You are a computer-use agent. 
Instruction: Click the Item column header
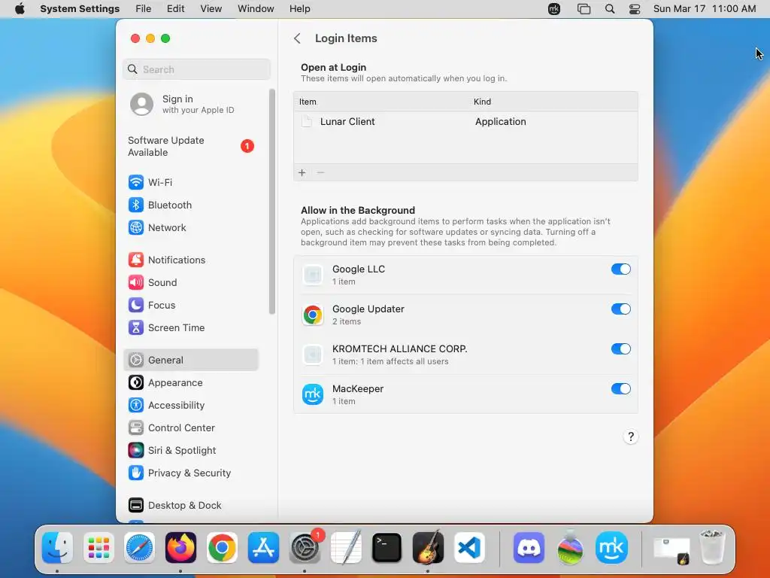308,102
